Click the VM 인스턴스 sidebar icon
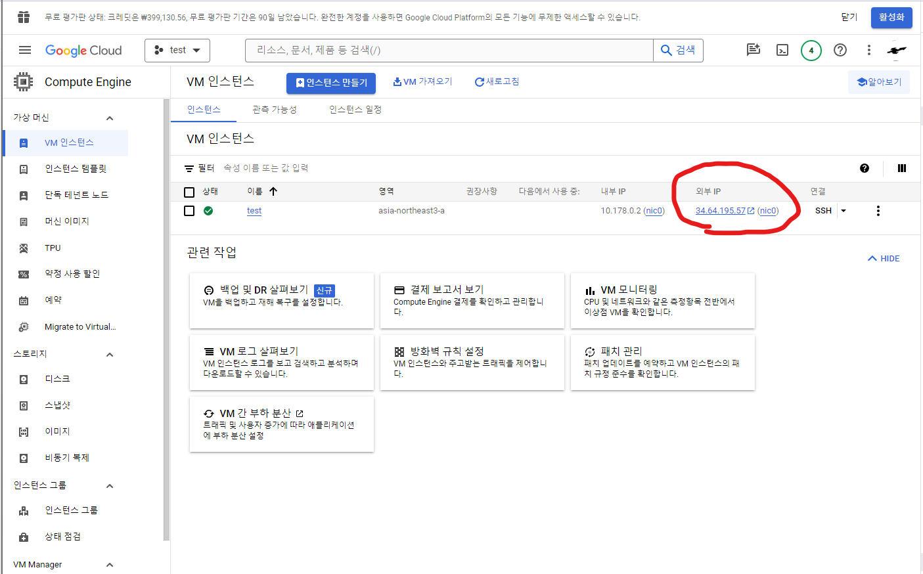The image size is (923, 574). 24,143
